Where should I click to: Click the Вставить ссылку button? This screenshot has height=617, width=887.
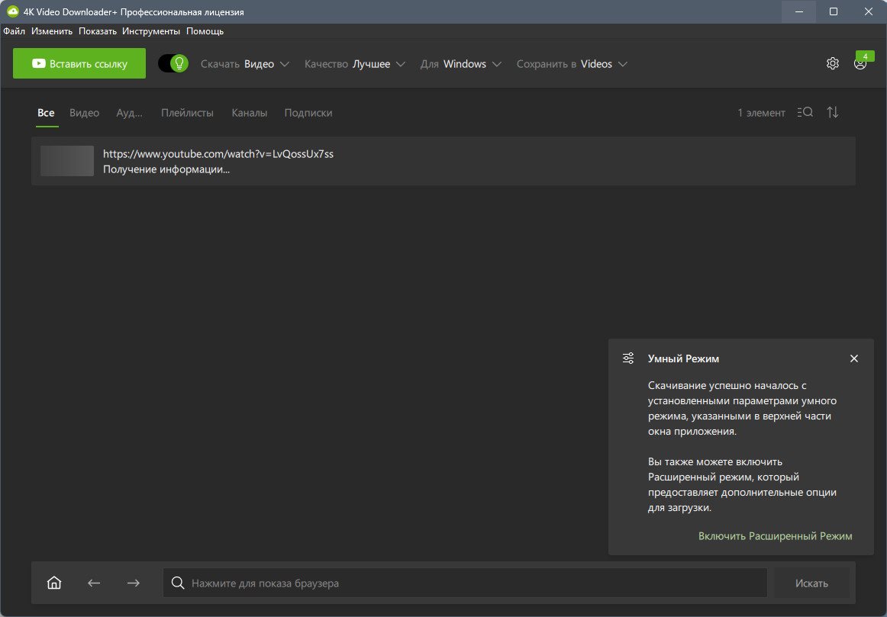pyautogui.click(x=79, y=63)
